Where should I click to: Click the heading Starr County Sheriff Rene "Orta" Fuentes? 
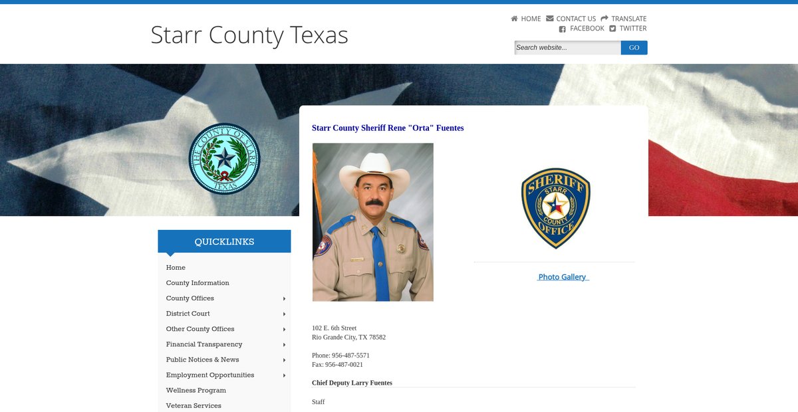tap(388, 128)
